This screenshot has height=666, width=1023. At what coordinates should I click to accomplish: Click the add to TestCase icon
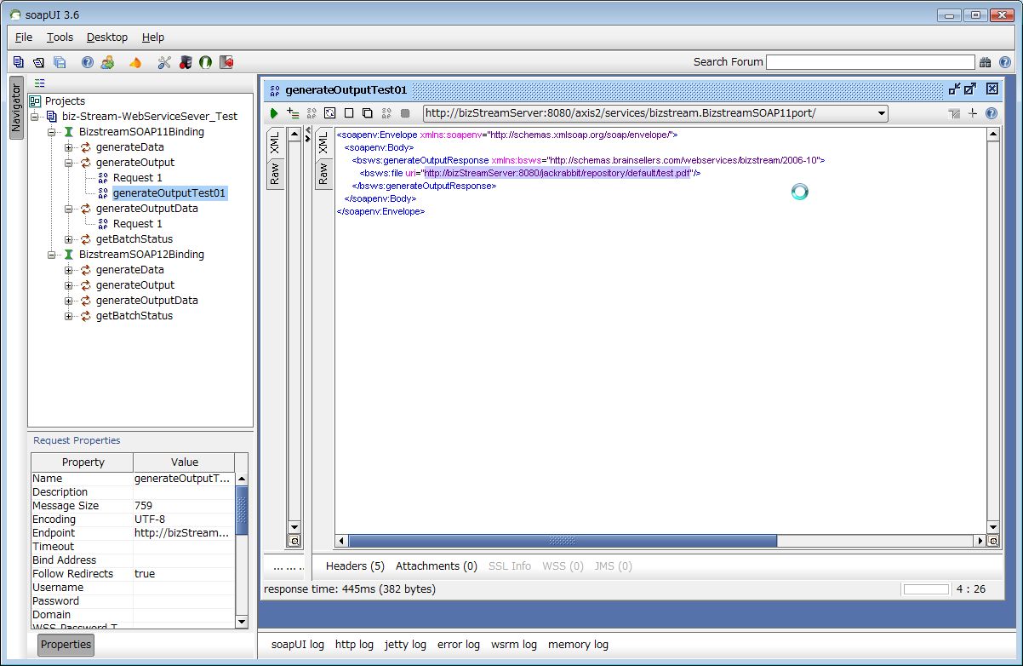293,113
